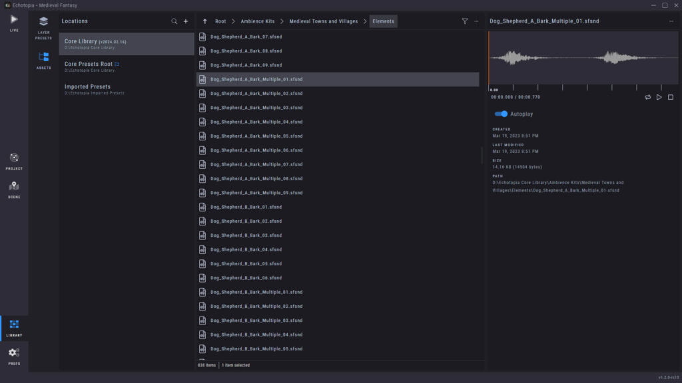Enable loop playback for the preview

pyautogui.click(x=647, y=97)
